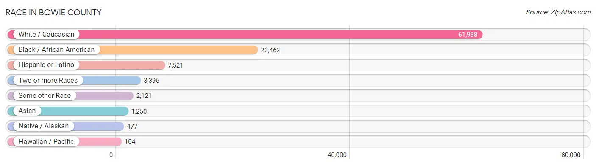Click the Native / Alaskan label
The height and width of the screenshot is (165, 596).
pos(44,126)
